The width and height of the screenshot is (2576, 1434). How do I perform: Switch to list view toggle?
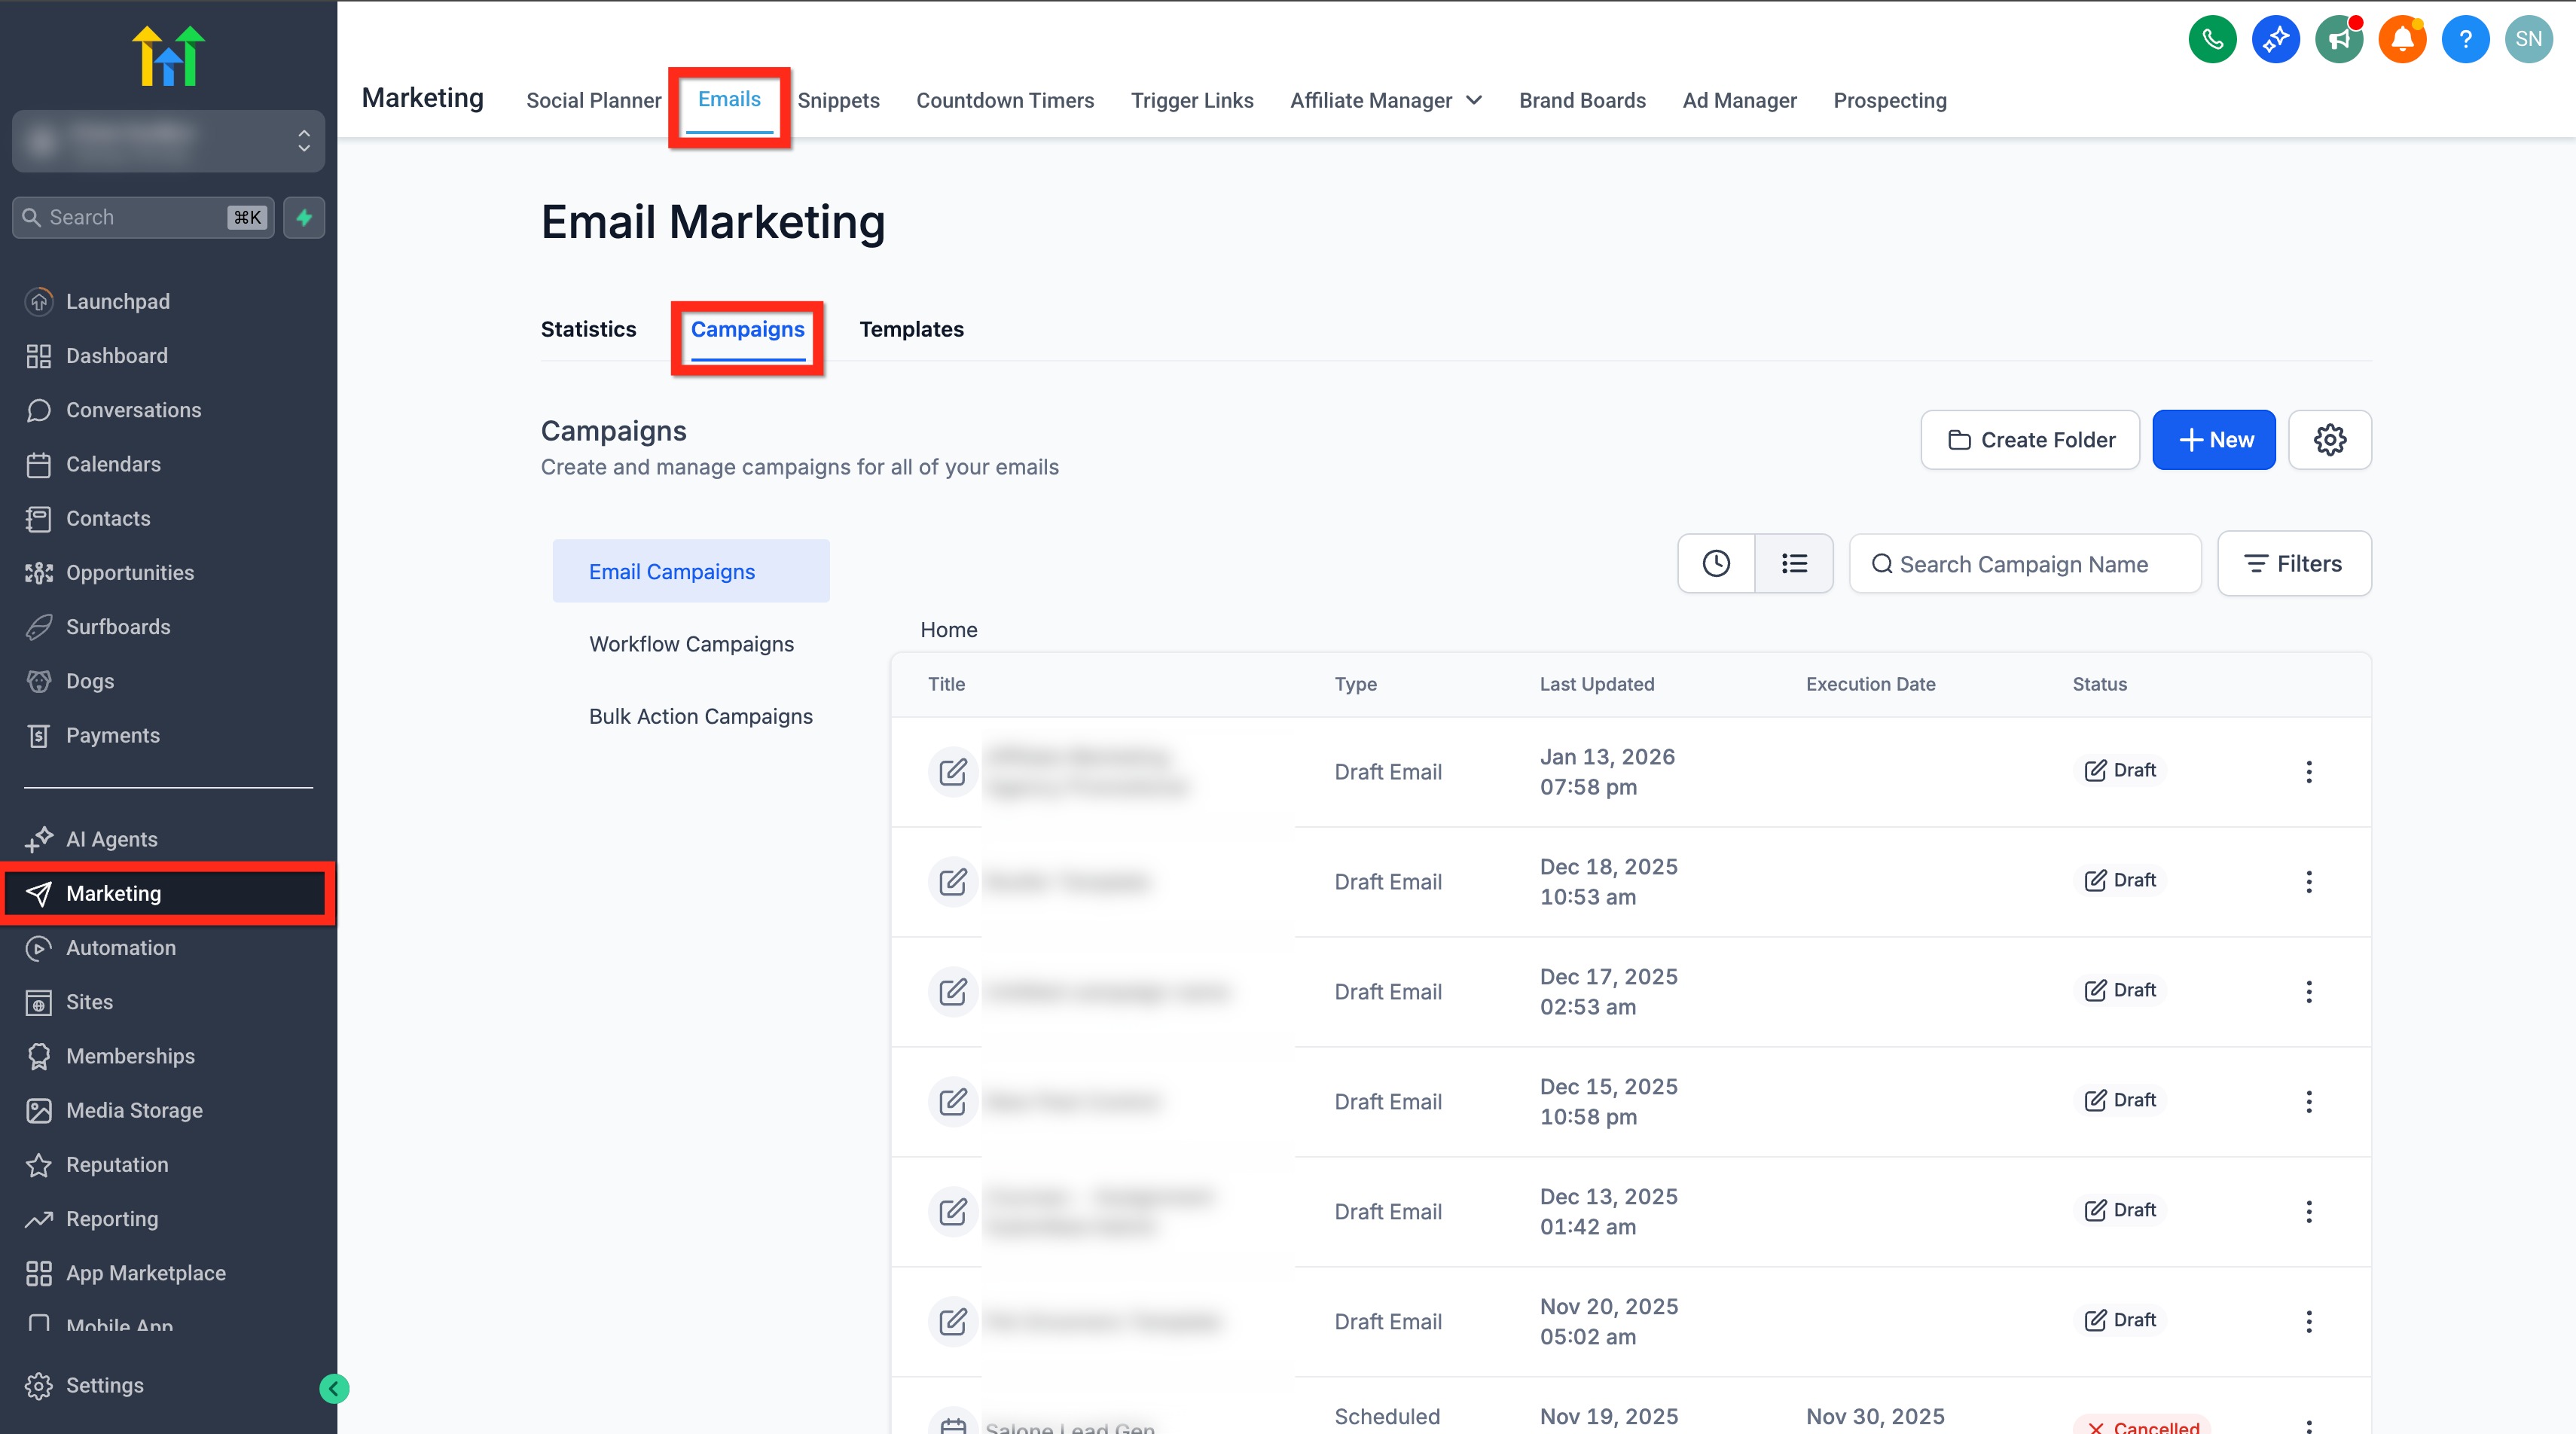point(1794,563)
